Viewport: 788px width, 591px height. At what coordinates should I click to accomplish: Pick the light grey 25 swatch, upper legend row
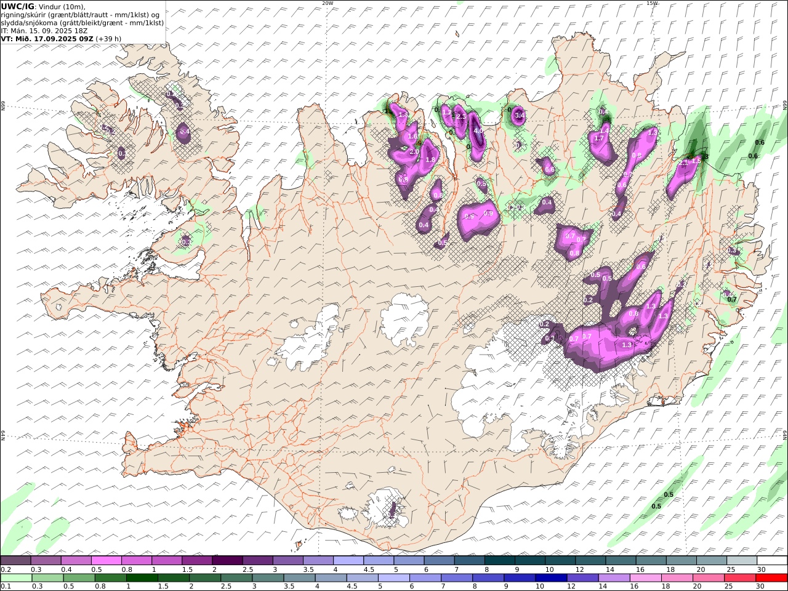click(742, 561)
